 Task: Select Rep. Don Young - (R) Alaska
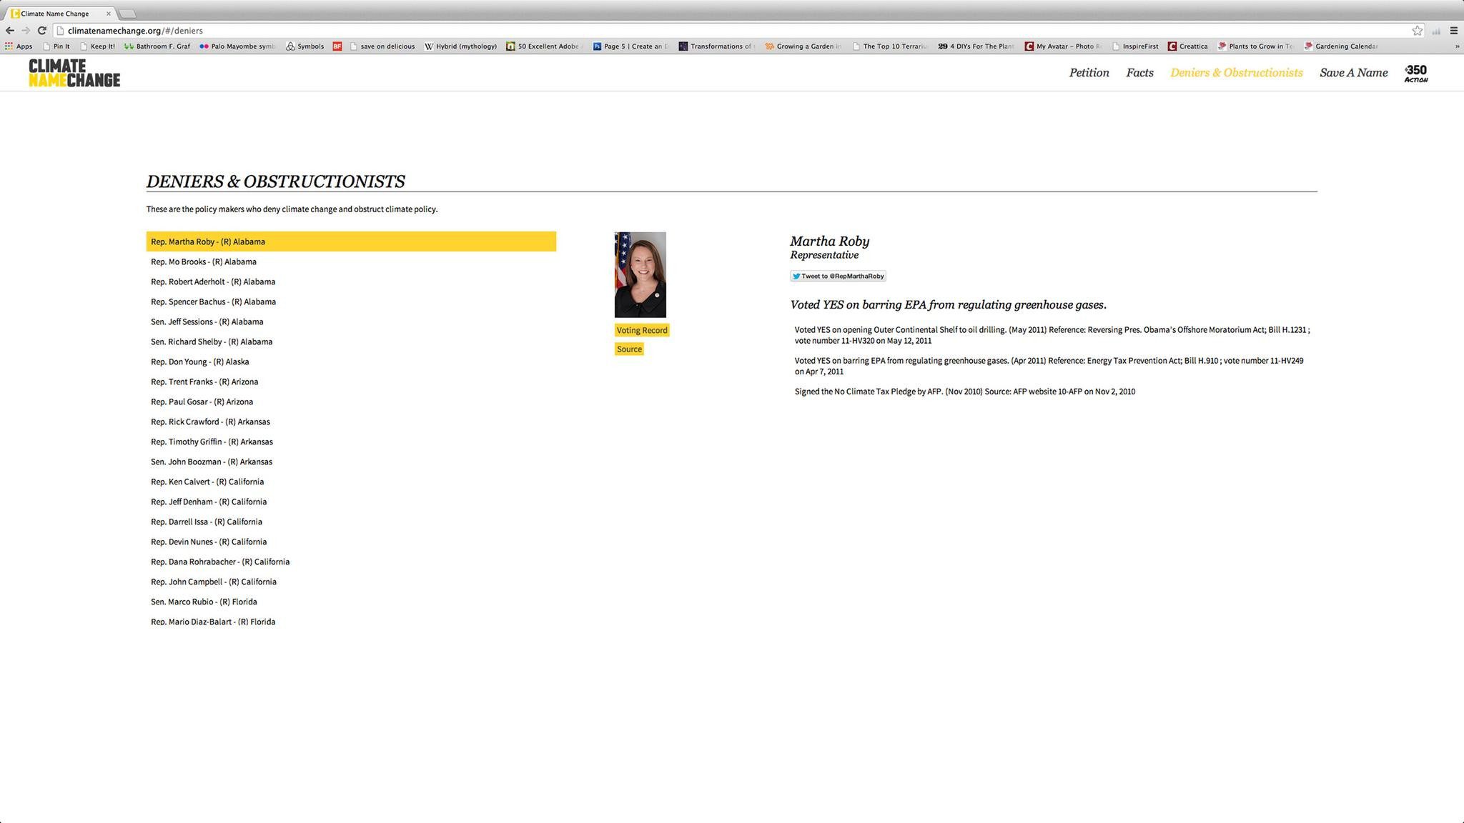coord(351,361)
